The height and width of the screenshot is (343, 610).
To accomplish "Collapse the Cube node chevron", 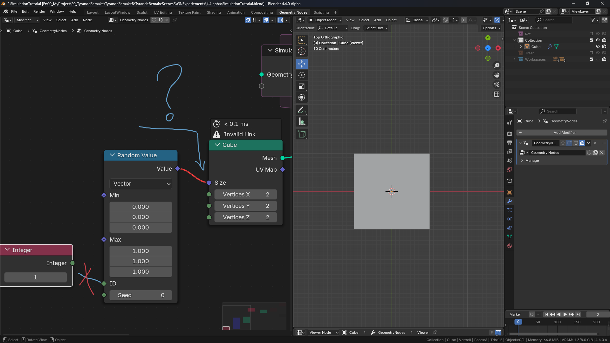I will 217,145.
